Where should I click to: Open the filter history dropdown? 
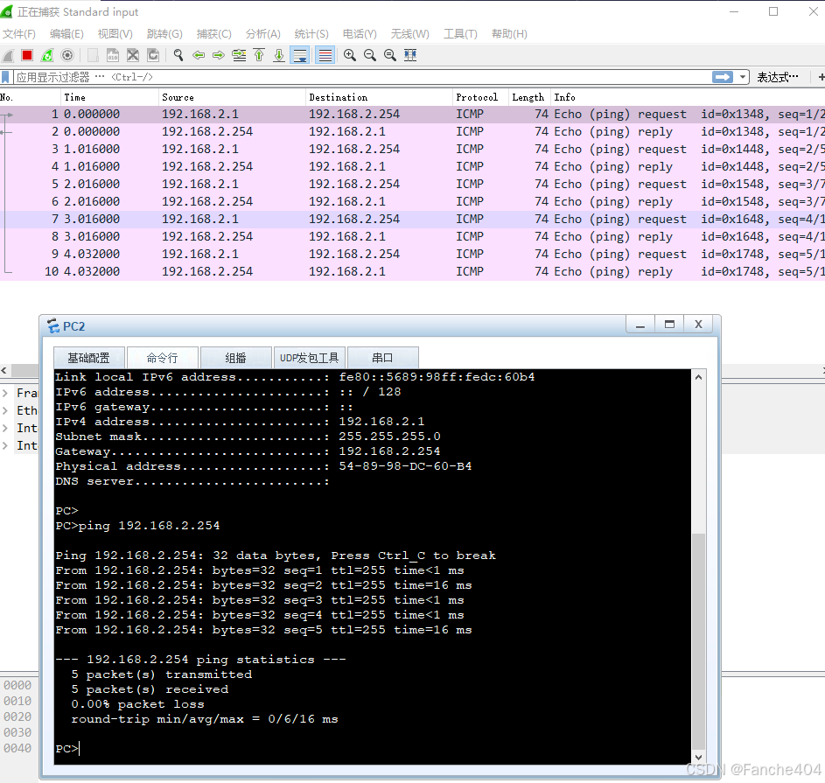pyautogui.click(x=743, y=77)
